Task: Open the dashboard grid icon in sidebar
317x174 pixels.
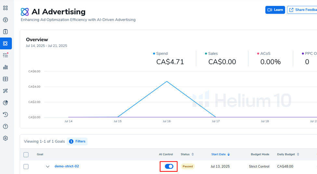Action: point(5,8)
